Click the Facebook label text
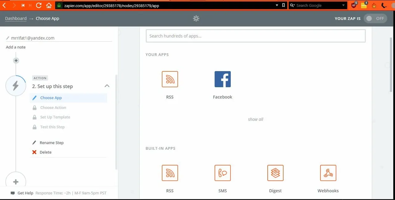This screenshot has width=395, height=200. tap(222, 97)
